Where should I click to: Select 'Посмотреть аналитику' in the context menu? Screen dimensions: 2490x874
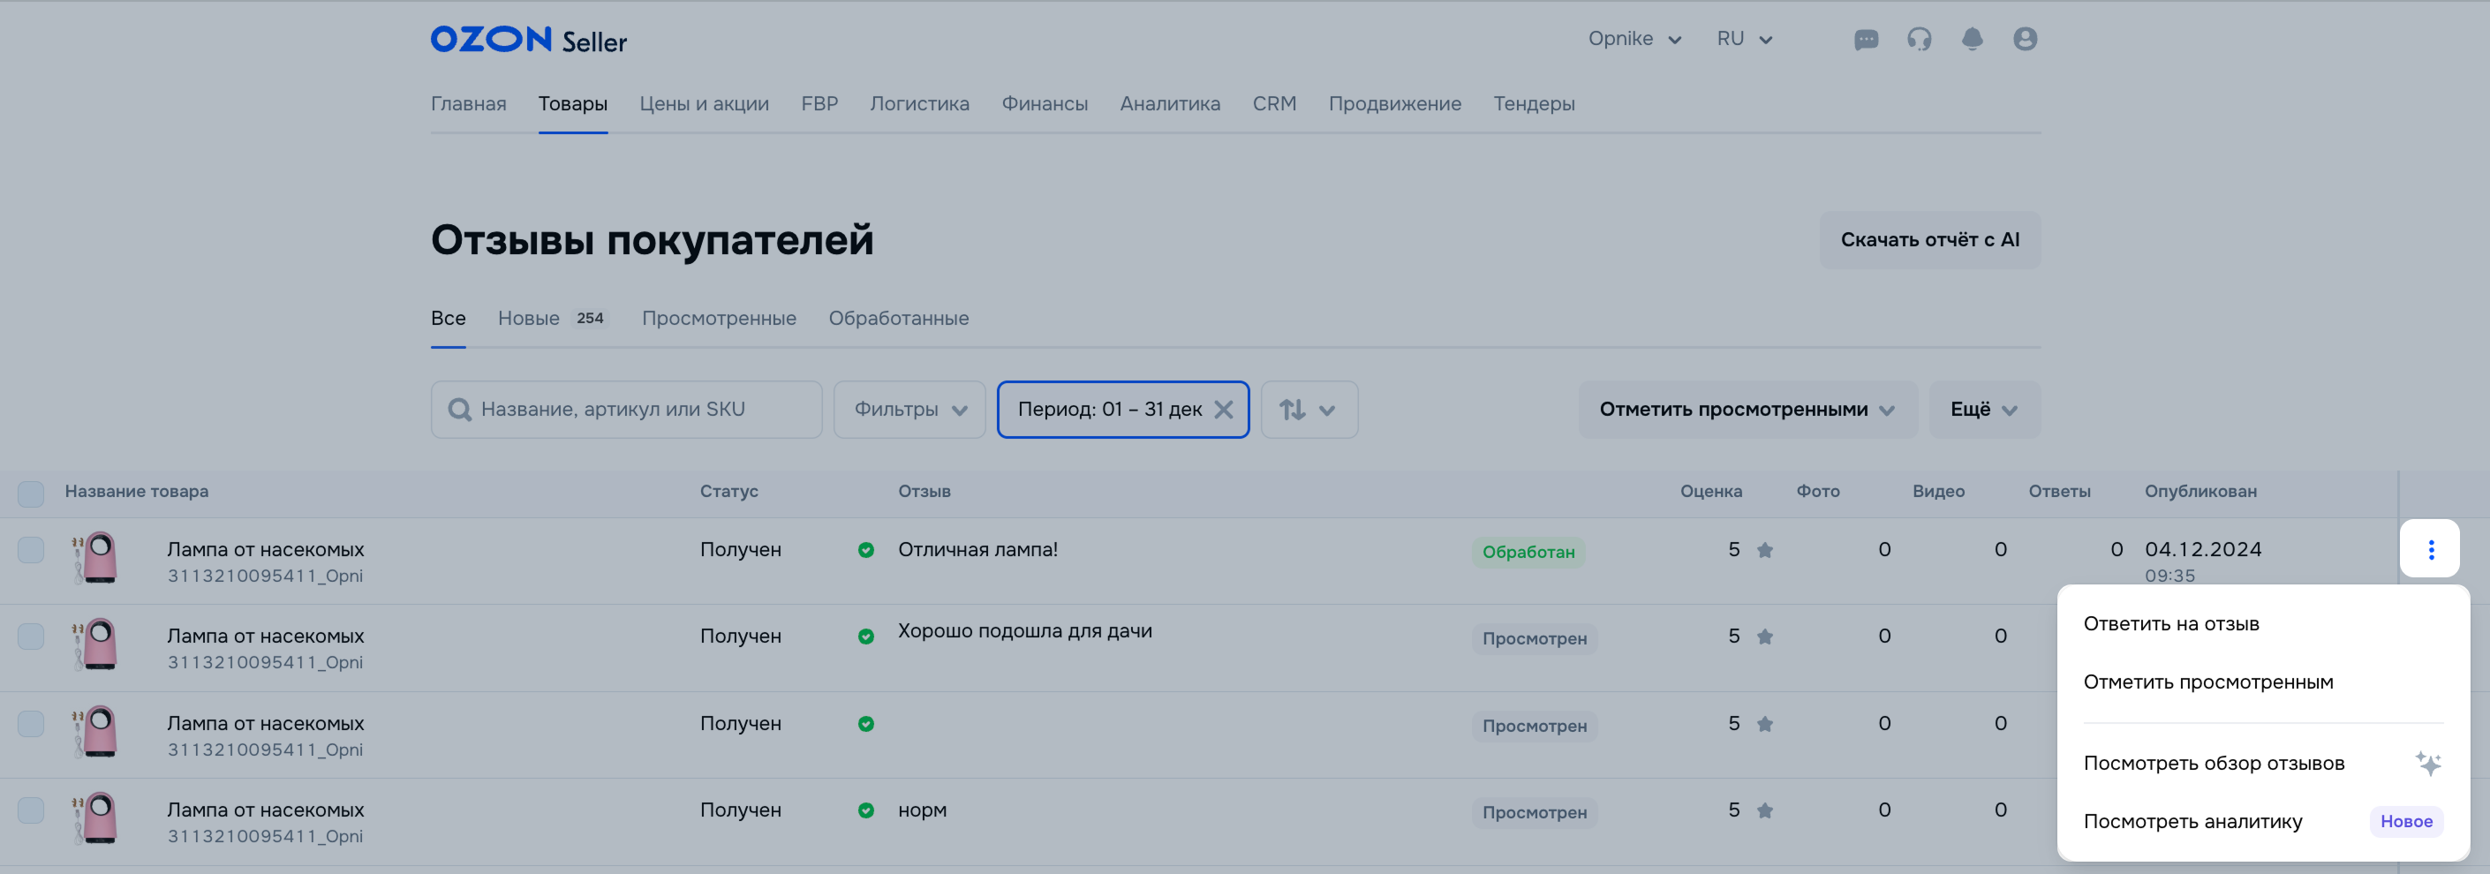tap(2192, 822)
